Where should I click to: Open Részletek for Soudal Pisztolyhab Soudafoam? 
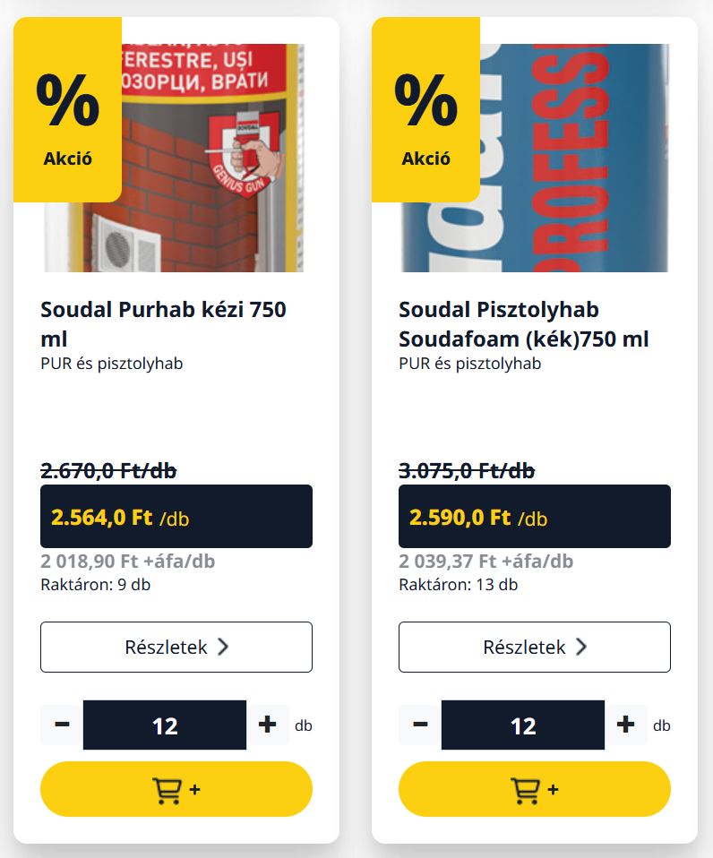tap(535, 647)
